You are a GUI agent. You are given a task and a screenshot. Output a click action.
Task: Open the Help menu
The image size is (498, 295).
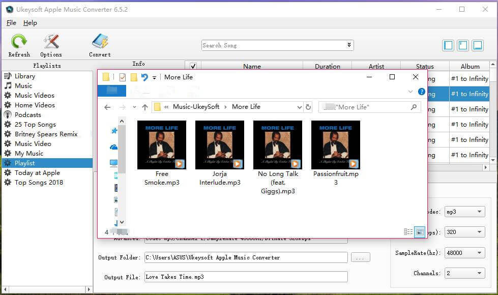(30, 23)
